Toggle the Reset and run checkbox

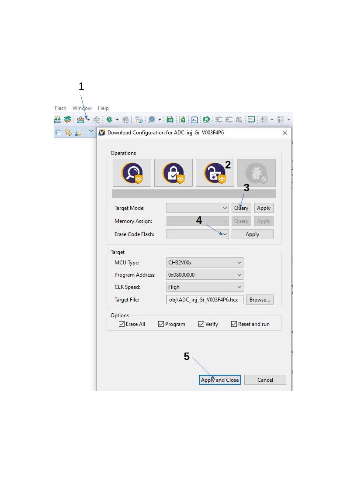click(x=234, y=324)
